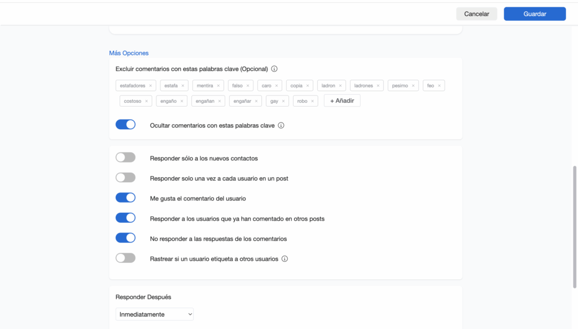Image resolution: width=578 pixels, height=329 pixels.
Task: Click the page's vertical scrollbar thumb
Action: [575, 226]
